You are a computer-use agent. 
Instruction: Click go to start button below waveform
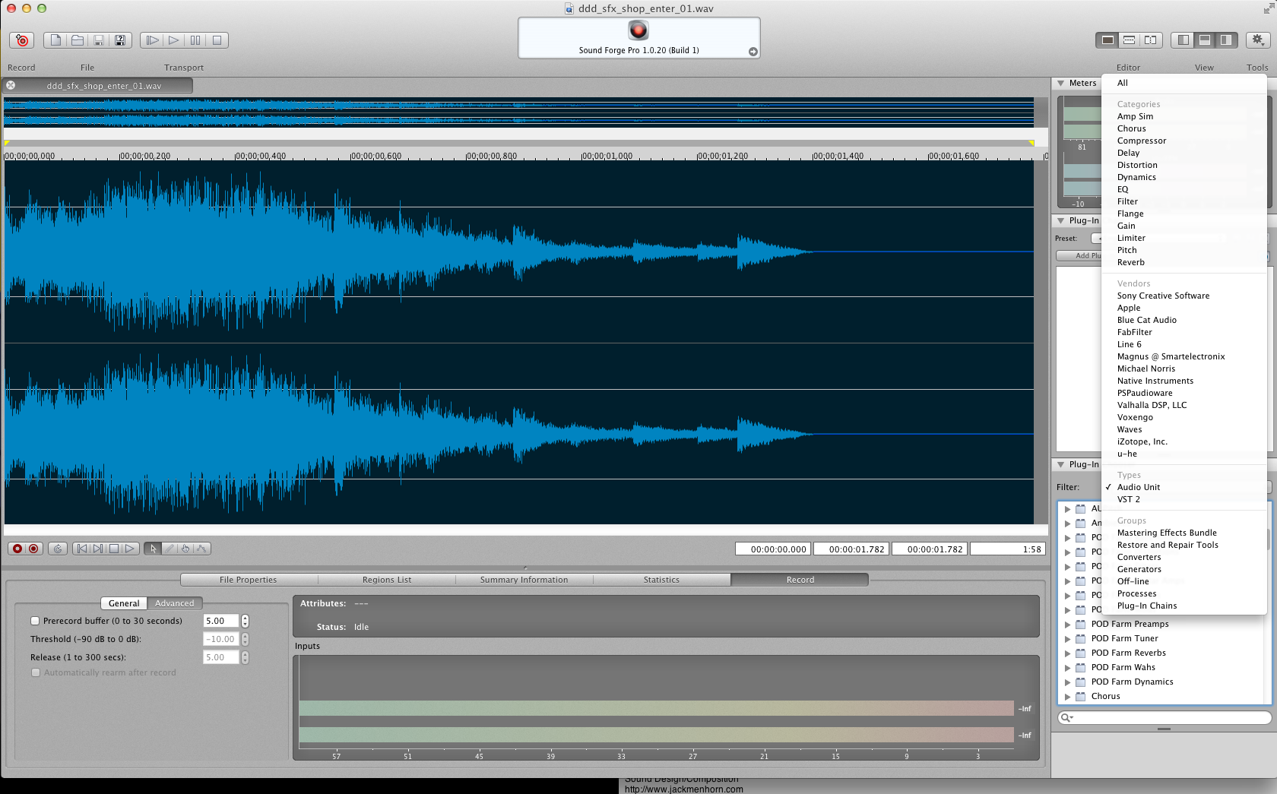(x=82, y=549)
